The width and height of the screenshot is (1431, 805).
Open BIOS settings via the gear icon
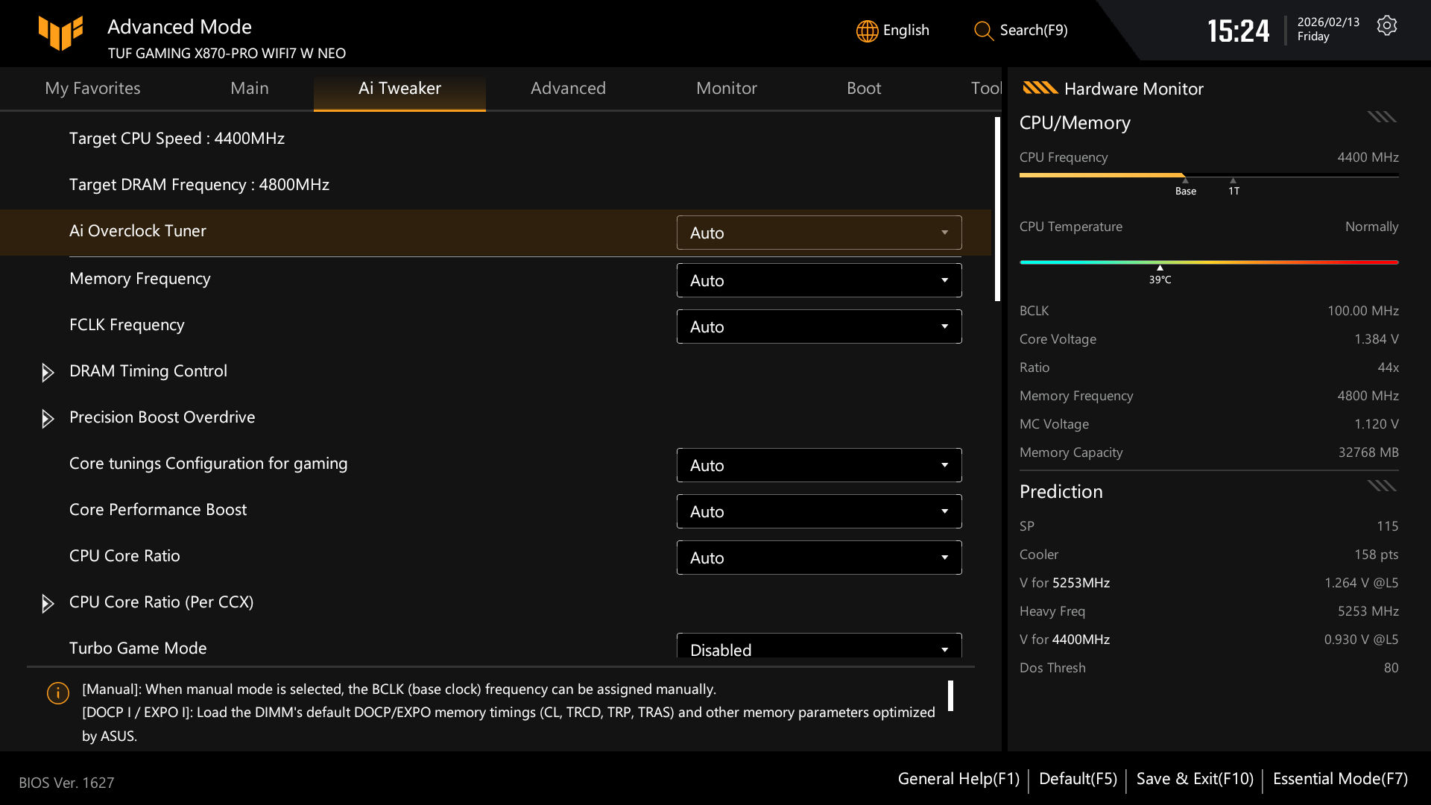pos(1387,25)
